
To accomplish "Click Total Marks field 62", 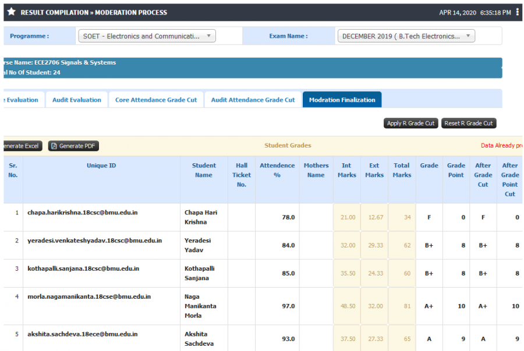I will pyautogui.click(x=402, y=245).
